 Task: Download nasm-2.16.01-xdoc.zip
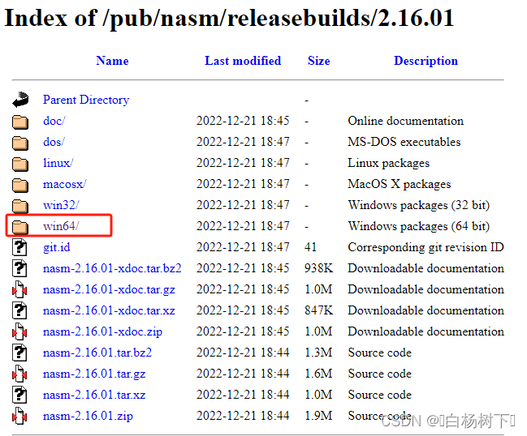pyautogui.click(x=102, y=332)
